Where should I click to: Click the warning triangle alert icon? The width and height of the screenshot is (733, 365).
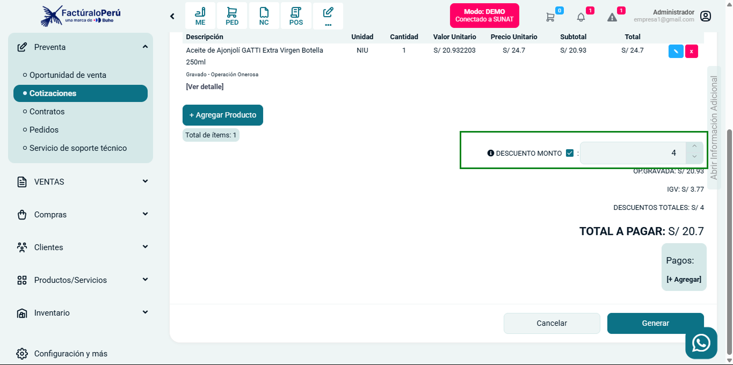[612, 17]
